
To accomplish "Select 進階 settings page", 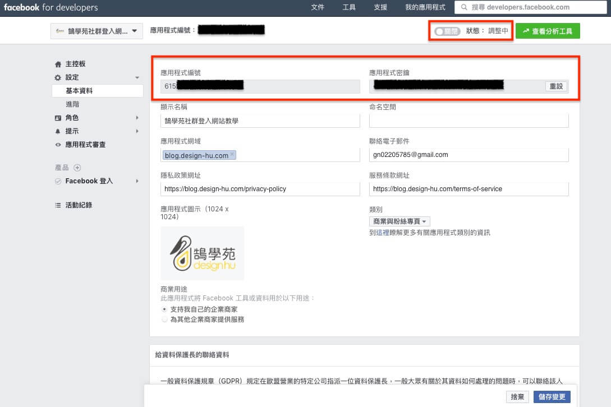I will pos(72,104).
